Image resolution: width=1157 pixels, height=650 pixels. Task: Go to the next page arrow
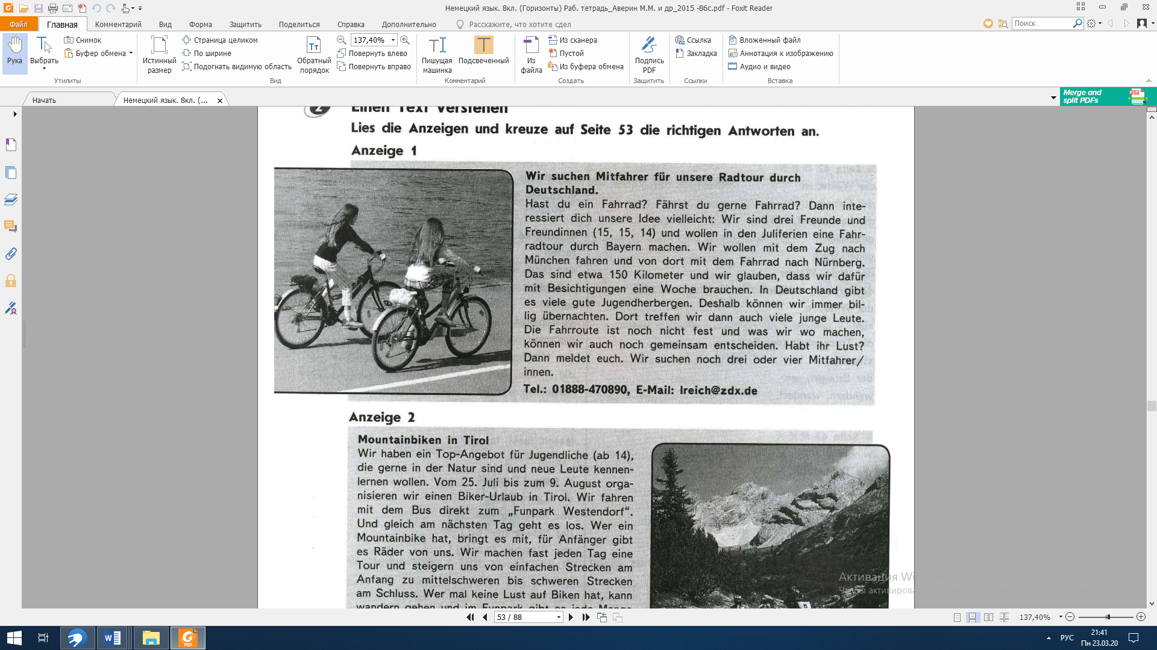571,617
